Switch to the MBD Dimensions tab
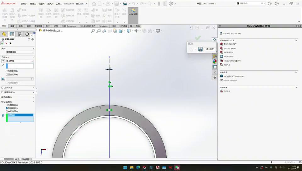This screenshot has width=302, height=171. click(x=69, y=26)
